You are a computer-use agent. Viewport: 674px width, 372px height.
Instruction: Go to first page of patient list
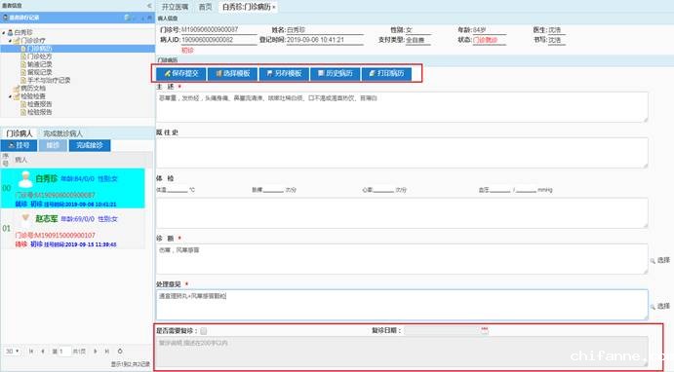[31, 352]
